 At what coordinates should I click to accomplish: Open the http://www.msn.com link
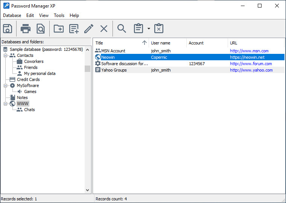coord(249,51)
